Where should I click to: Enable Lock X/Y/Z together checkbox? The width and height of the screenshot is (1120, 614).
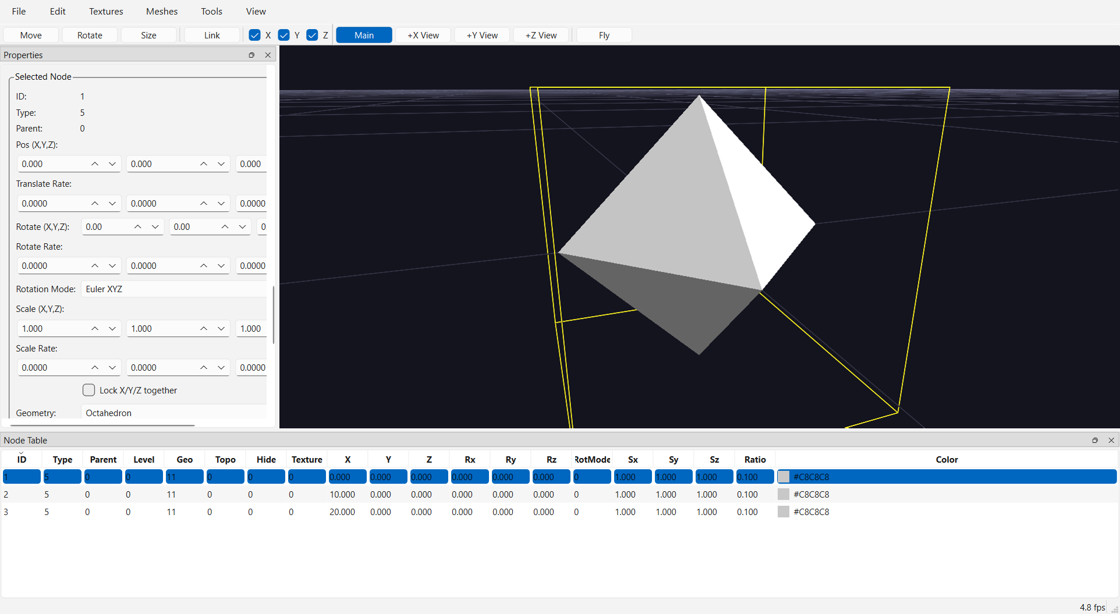[x=88, y=390]
